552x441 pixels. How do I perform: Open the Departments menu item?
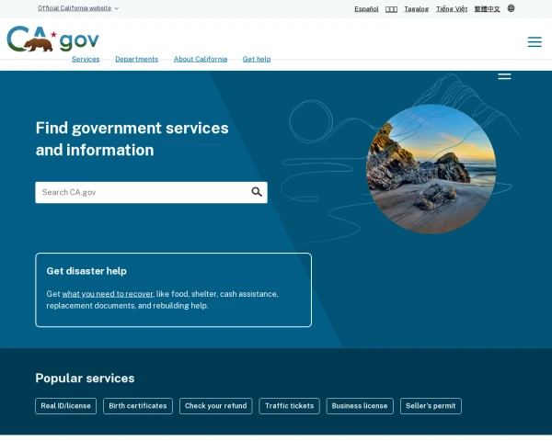136,59
